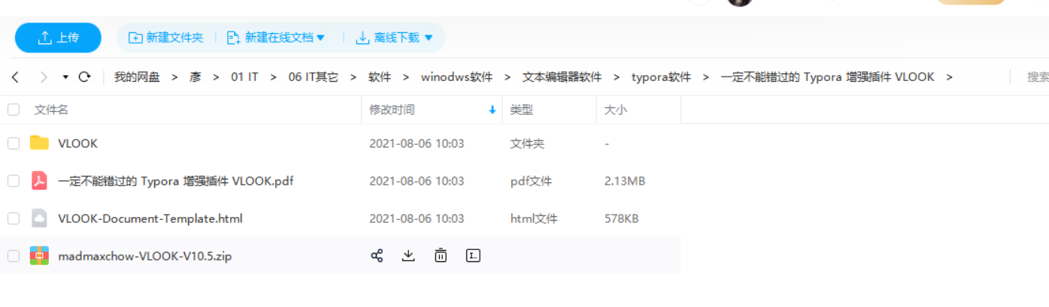Check the madmaxchow-VLOOK-V10.5.zip checkbox
Screen dimensions: 1049x307
coord(14,256)
